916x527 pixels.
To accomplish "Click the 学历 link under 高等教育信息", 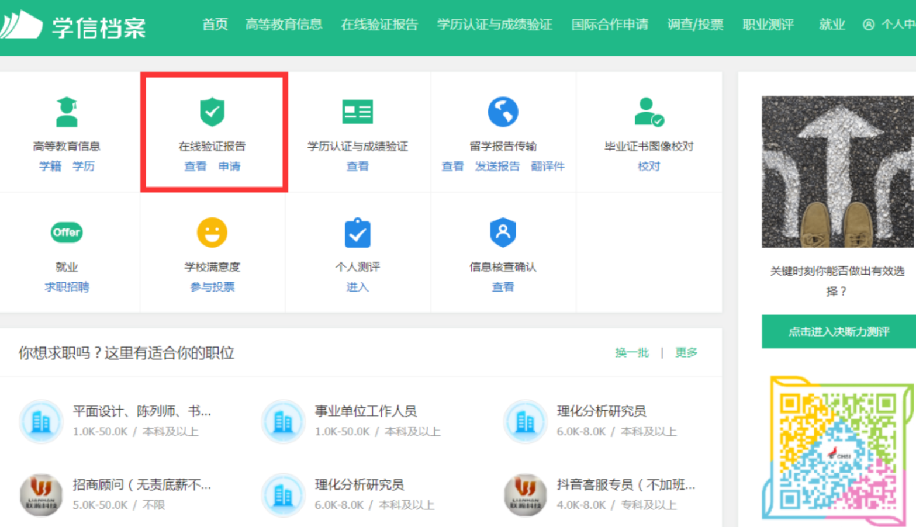I will coord(84,166).
